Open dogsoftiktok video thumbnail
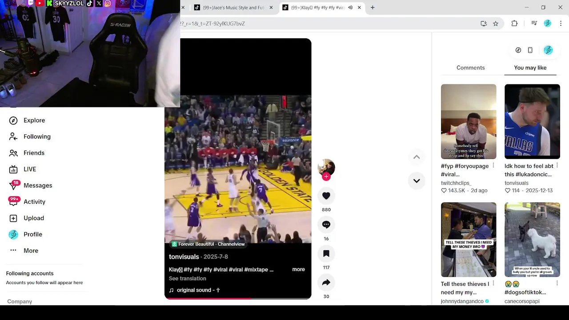The image size is (569, 320). (532, 240)
